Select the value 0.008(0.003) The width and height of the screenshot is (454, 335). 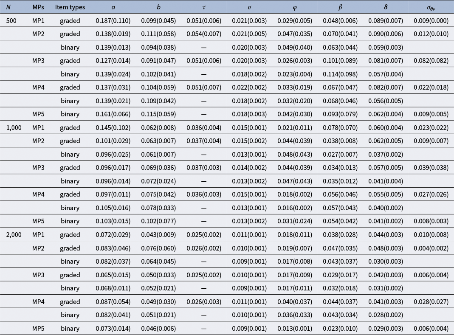431,221
